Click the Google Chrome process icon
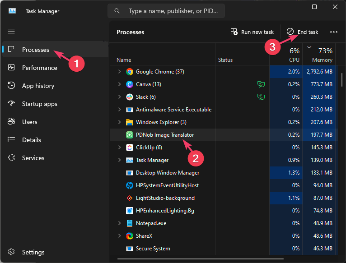 click(130, 72)
